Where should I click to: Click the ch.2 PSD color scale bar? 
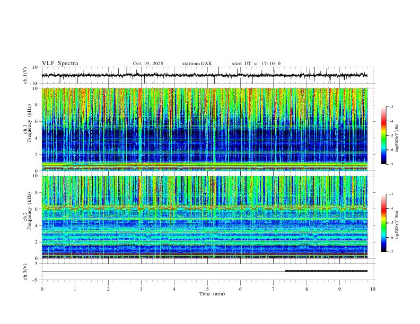tap(383, 223)
